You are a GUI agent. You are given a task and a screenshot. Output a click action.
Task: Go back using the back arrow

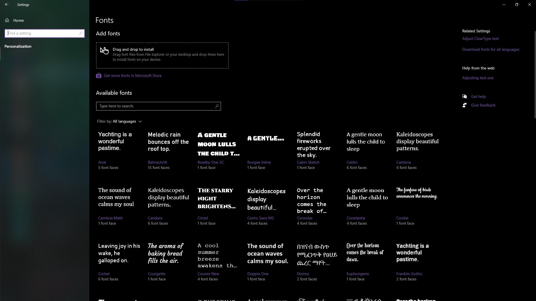click(x=7, y=4)
